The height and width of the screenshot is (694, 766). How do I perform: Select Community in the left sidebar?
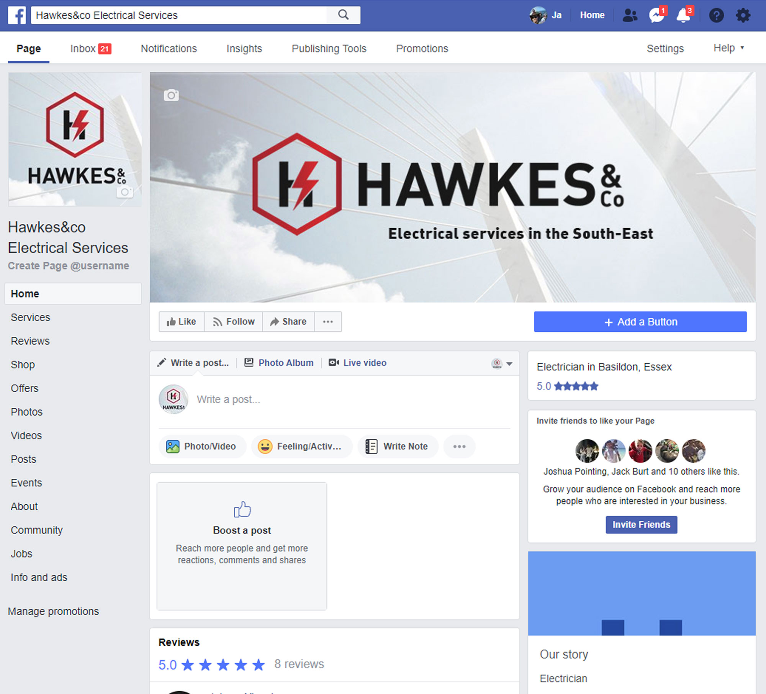[37, 530]
